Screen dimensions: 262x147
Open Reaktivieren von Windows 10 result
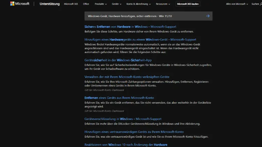coord(126,145)
